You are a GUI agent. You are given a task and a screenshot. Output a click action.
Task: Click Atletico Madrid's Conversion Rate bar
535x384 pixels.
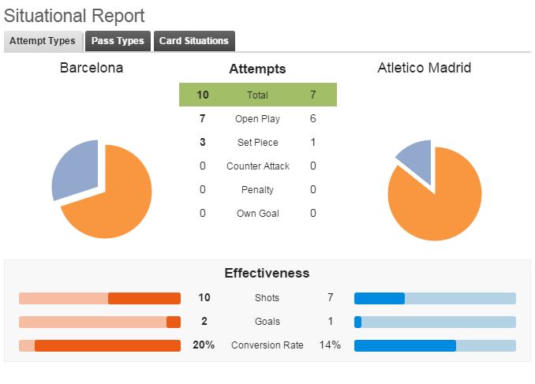[x=405, y=345]
